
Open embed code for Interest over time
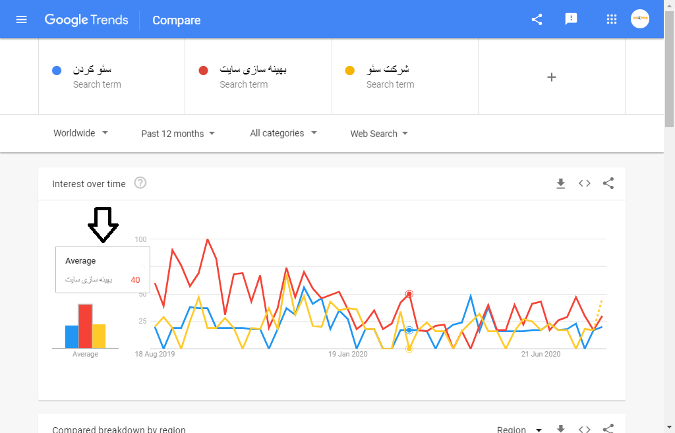click(x=585, y=184)
